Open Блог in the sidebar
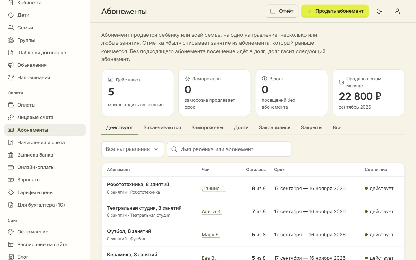Image resolution: width=416 pixels, height=260 pixels. click(x=45, y=257)
